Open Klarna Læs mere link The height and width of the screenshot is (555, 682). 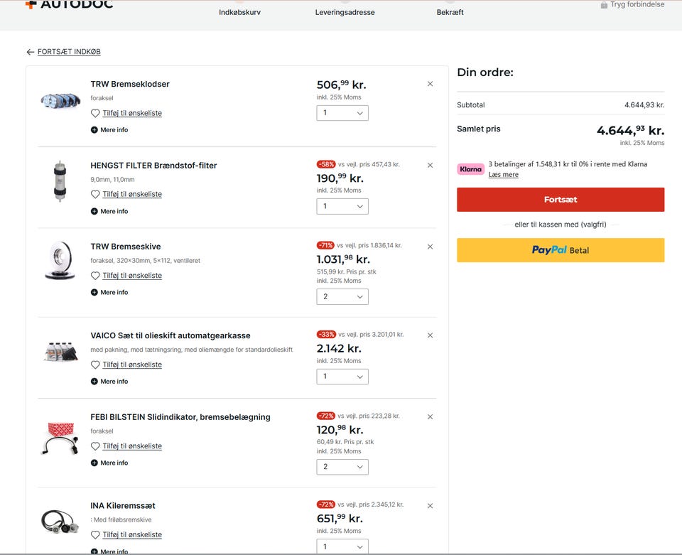click(503, 174)
